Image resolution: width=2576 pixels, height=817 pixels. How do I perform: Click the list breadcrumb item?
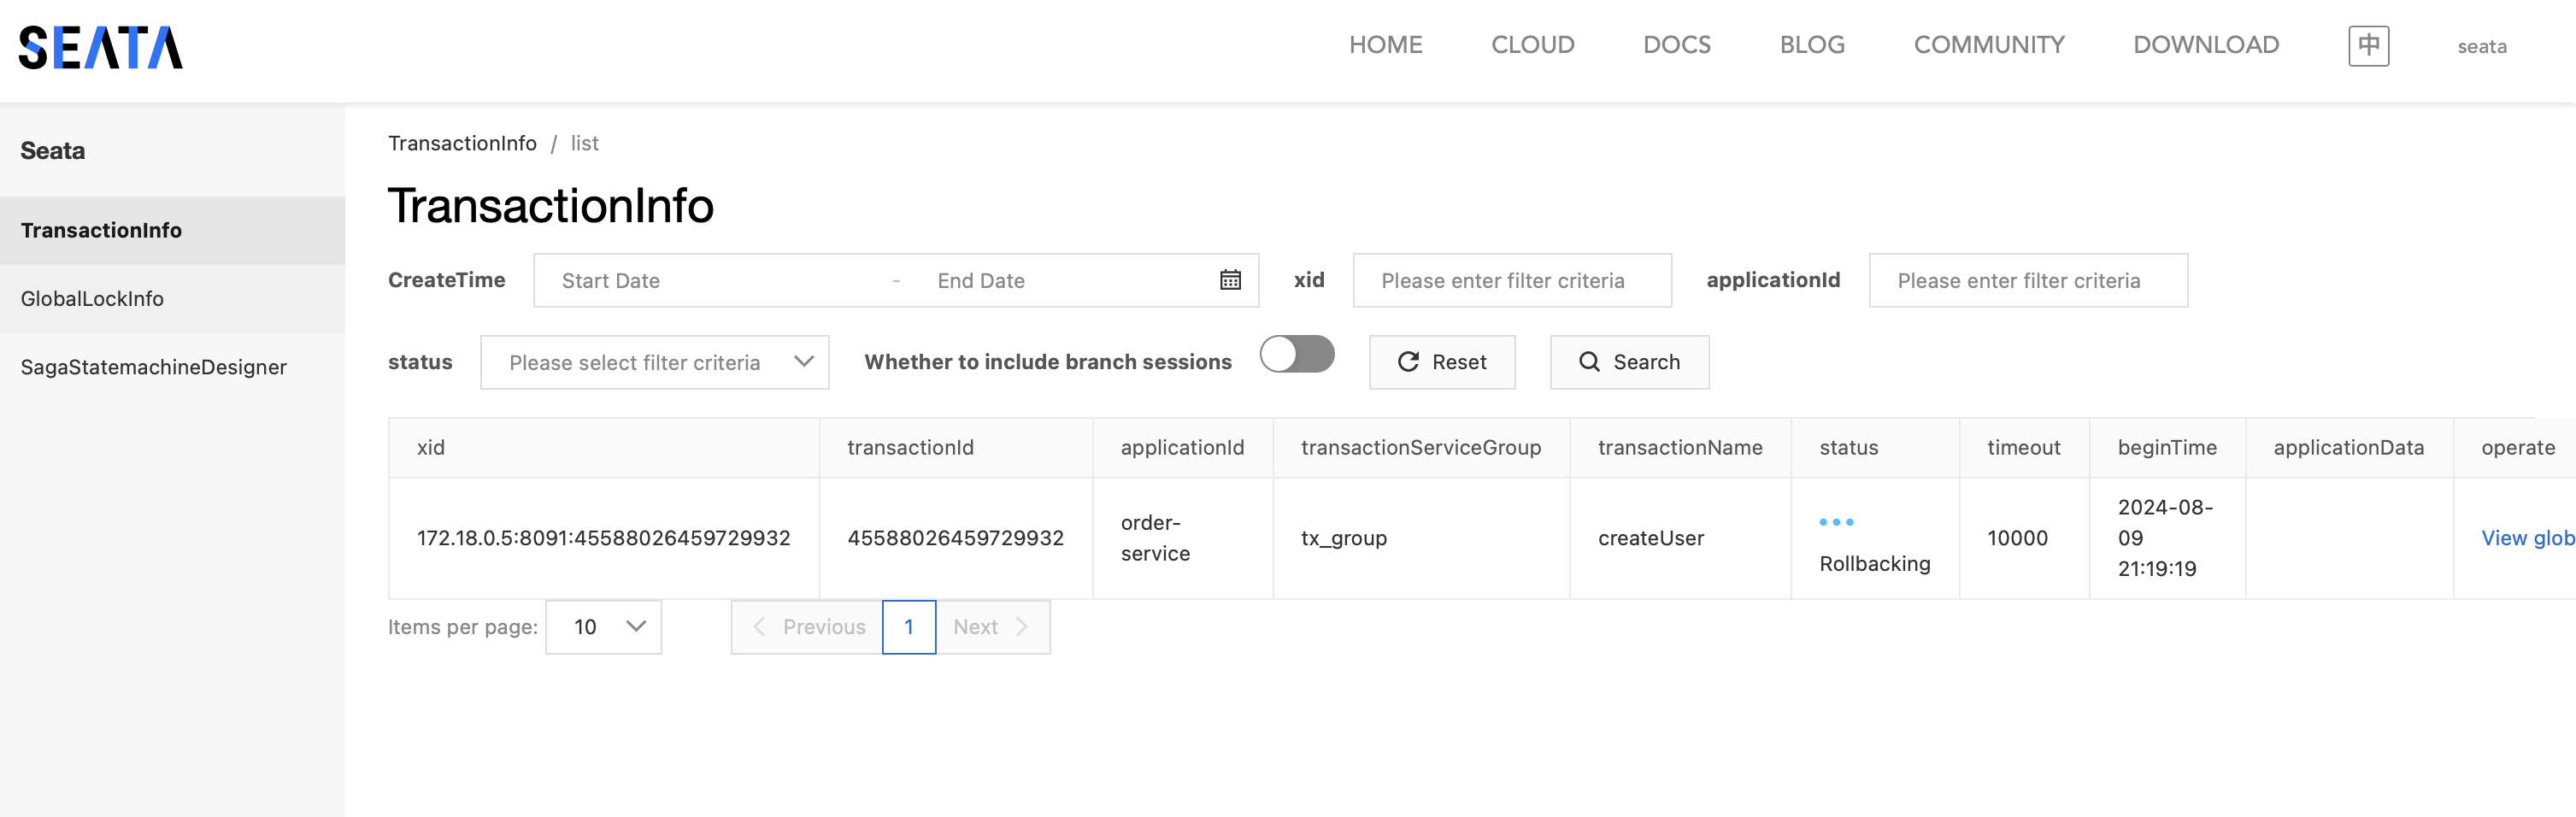(x=584, y=143)
